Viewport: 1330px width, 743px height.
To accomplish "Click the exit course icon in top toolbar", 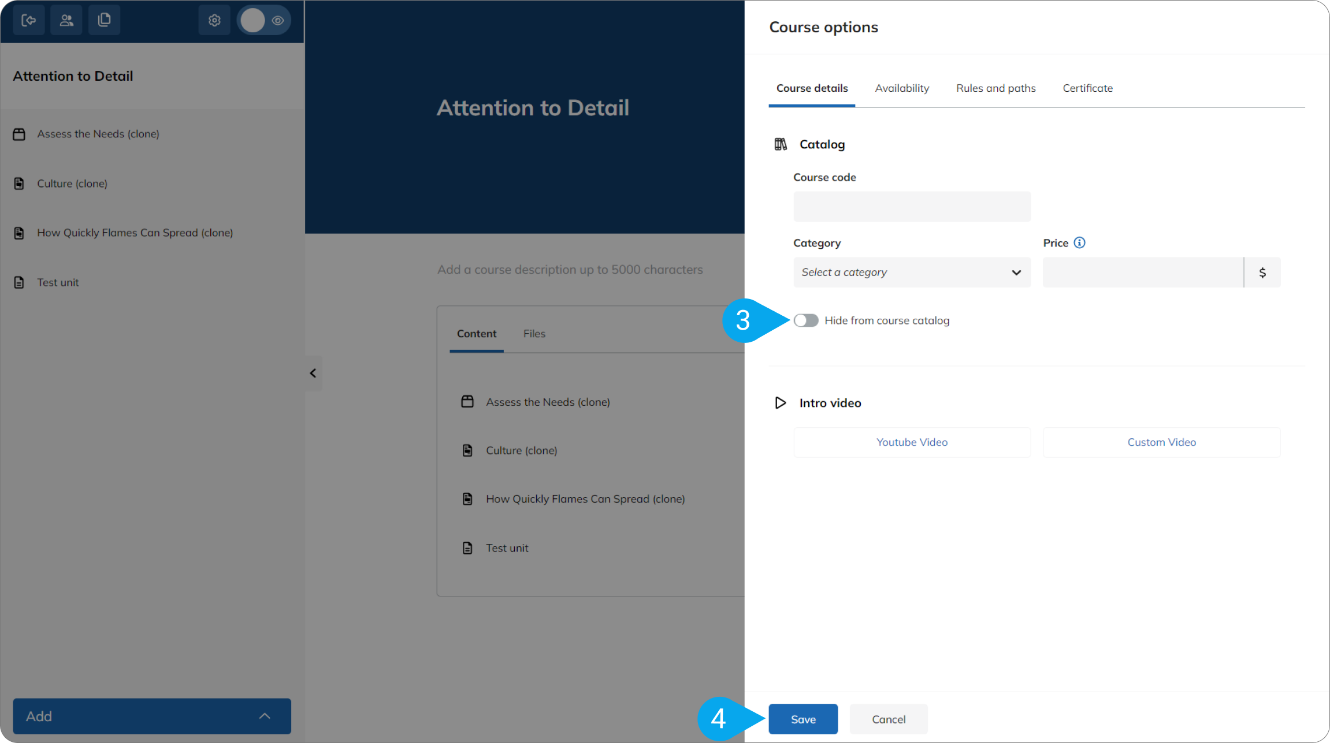I will tap(29, 21).
